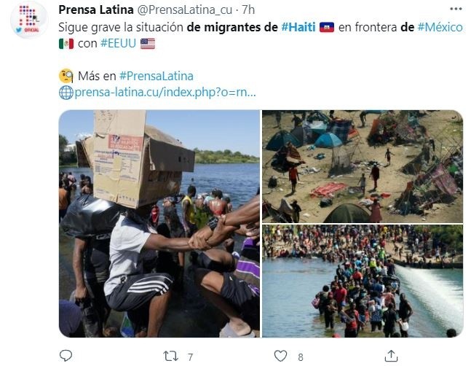This screenshot has width=471, height=366.
Task: Click the reply speech bubble icon
Action: click(66, 356)
